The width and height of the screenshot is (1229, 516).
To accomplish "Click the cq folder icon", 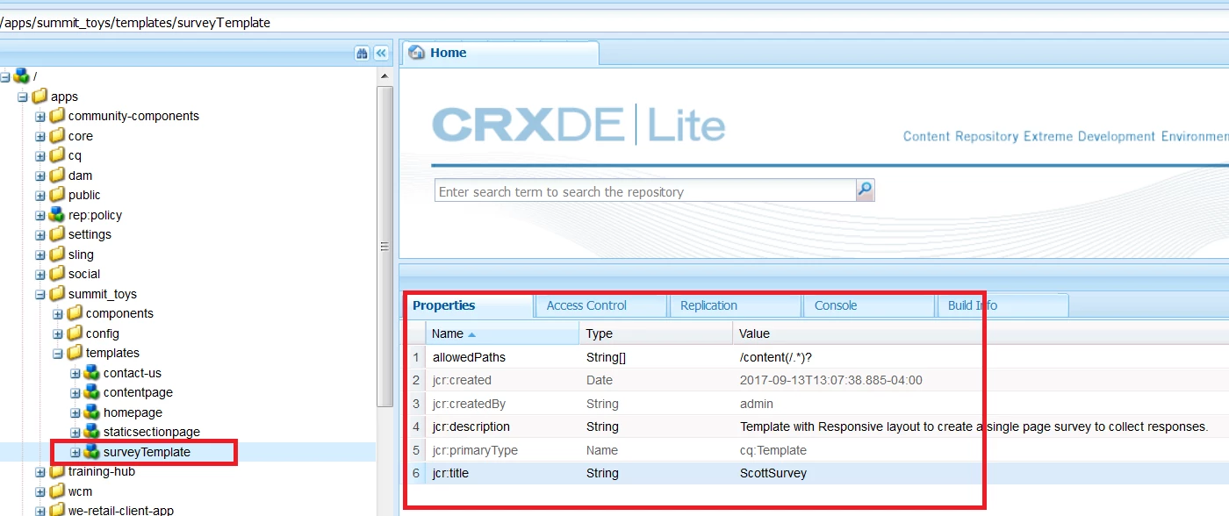I will [x=57, y=155].
